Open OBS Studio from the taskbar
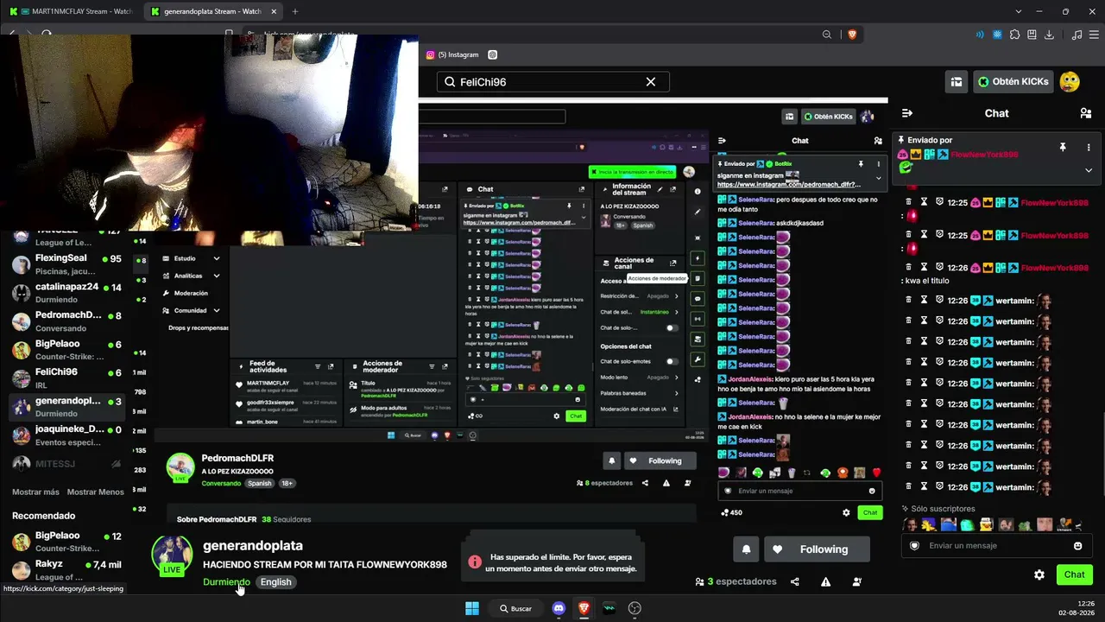 (635, 608)
